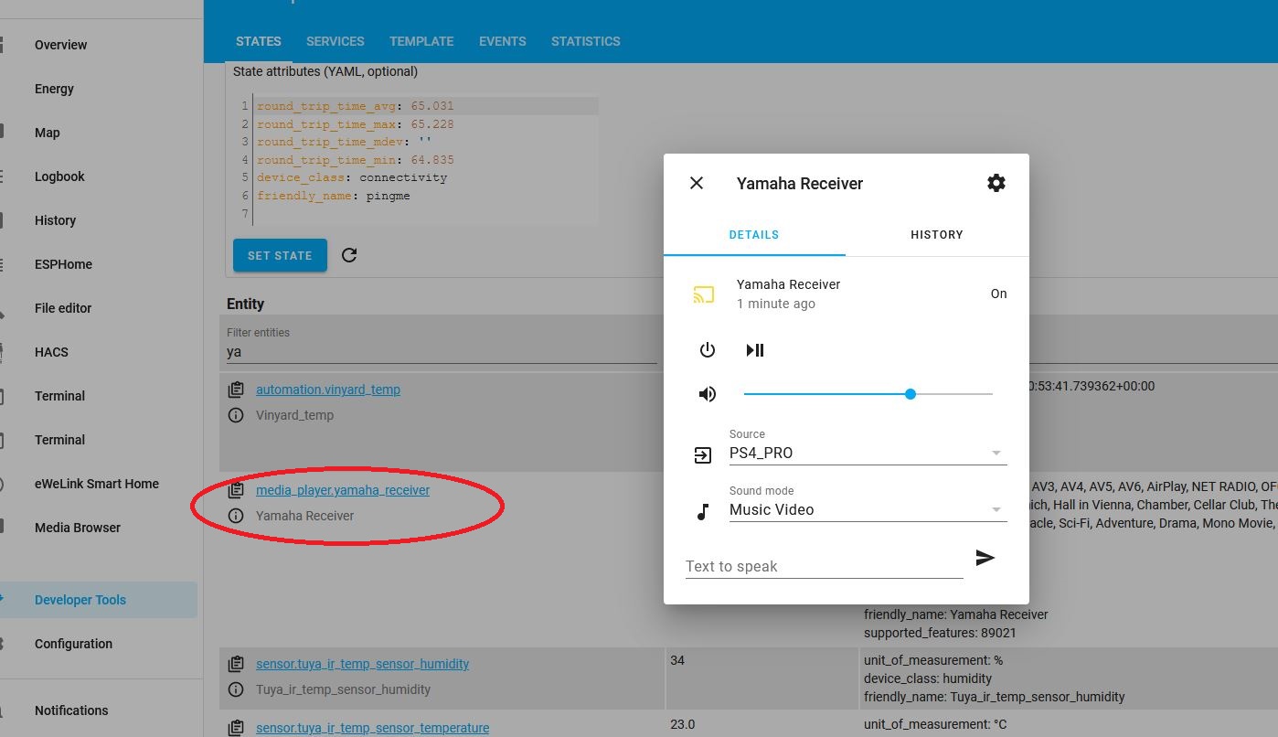Open the Services tab

tap(335, 41)
